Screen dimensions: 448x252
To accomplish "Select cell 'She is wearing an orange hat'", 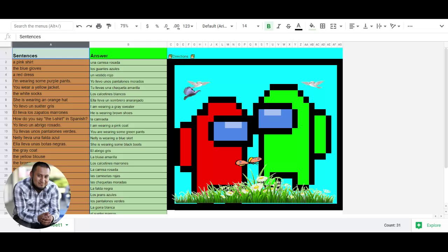I will 51,100.
